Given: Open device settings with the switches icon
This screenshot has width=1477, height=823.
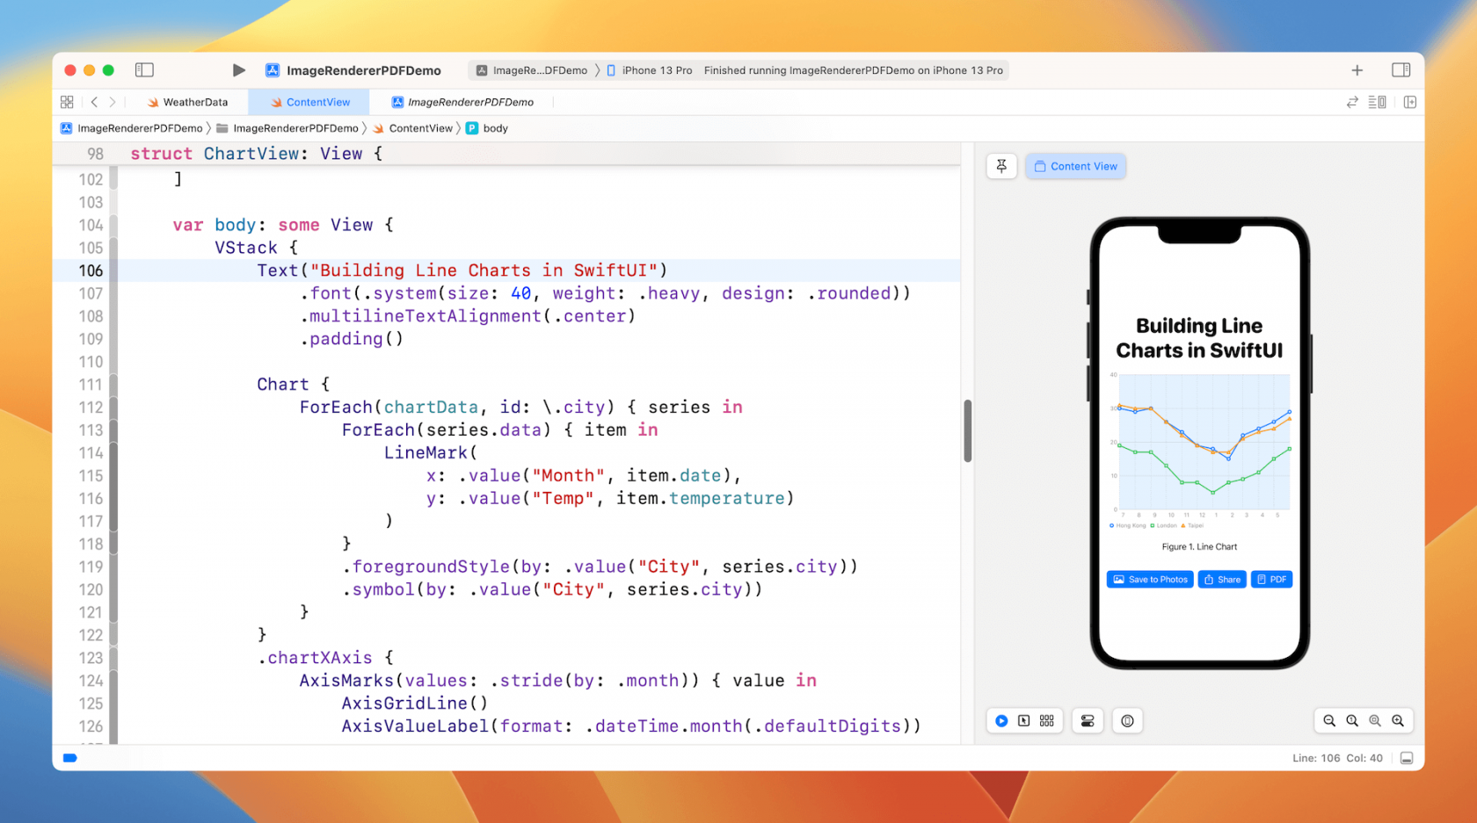Looking at the screenshot, I should pos(1088,720).
